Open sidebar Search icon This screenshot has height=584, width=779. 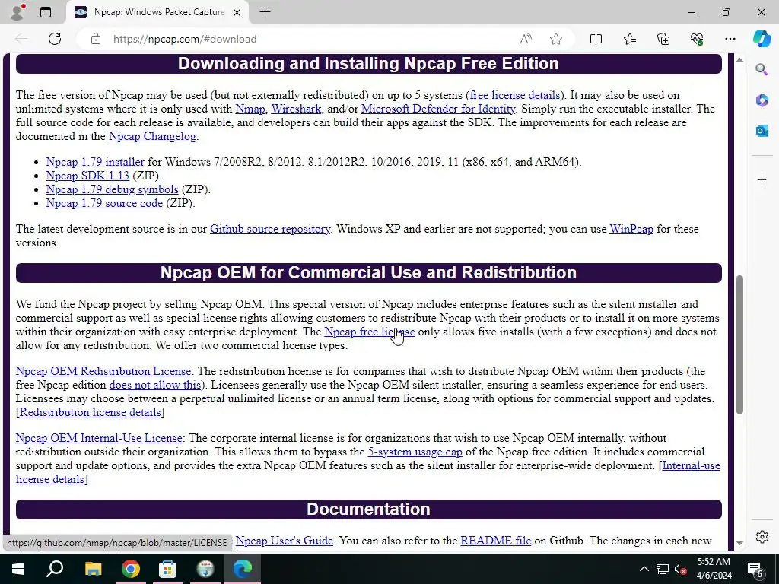tap(762, 69)
